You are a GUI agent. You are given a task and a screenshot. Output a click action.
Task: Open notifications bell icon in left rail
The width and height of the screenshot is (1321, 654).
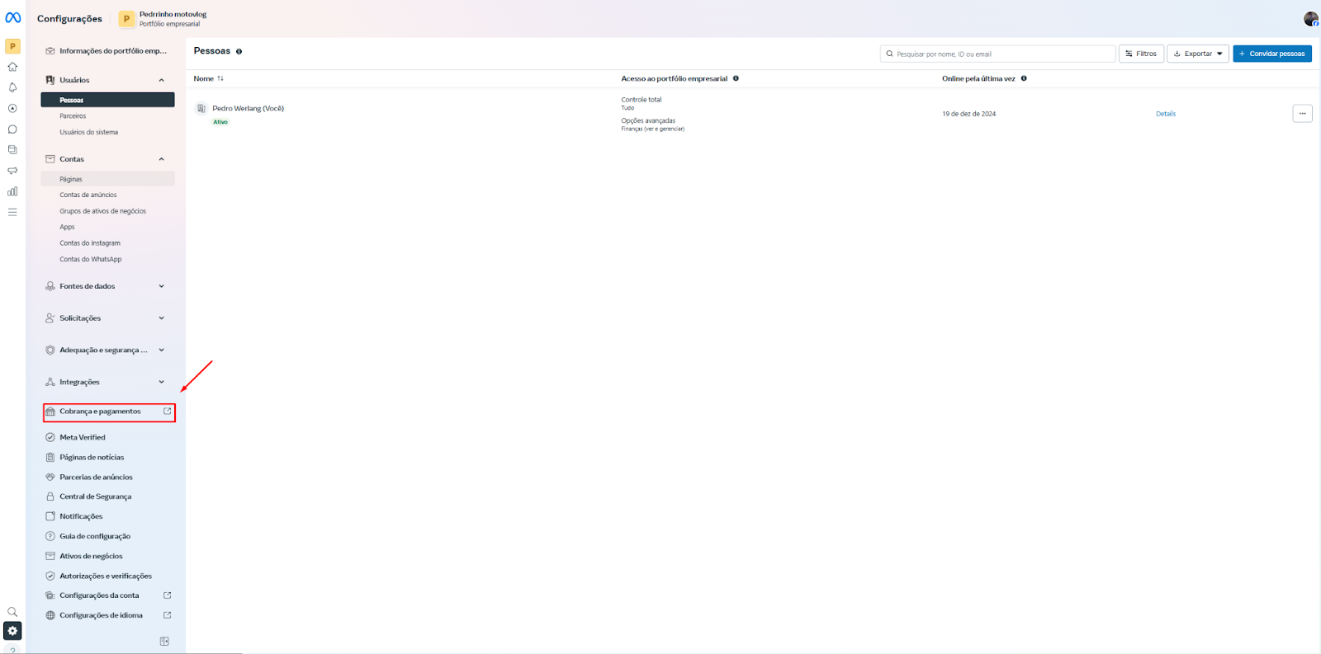[12, 87]
